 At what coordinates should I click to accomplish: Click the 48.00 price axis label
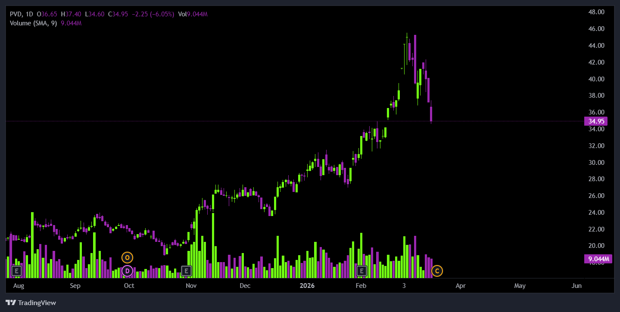tap(596, 12)
